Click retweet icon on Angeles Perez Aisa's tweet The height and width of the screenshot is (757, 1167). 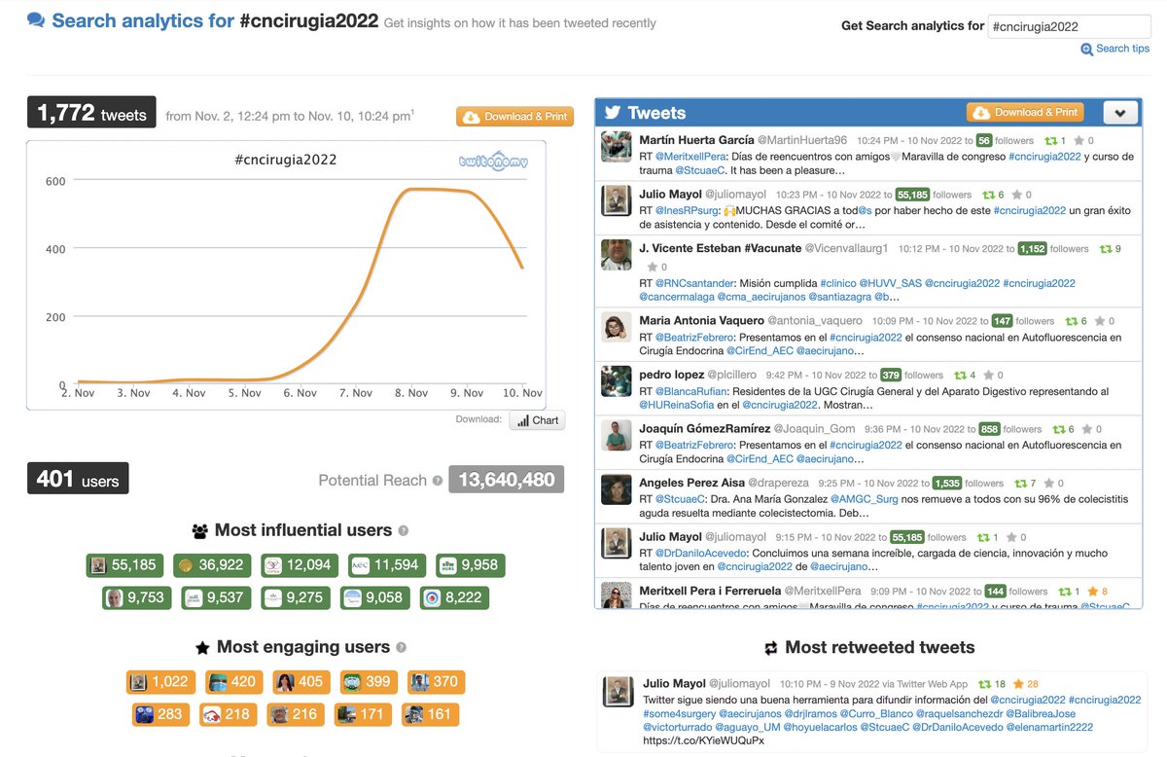(1020, 483)
